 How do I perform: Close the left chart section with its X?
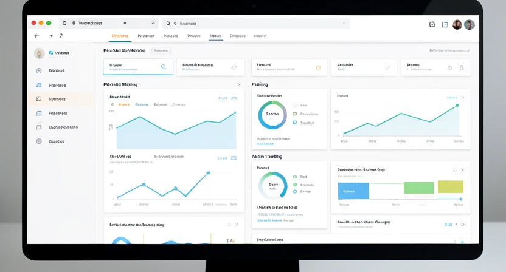pyautogui.click(x=239, y=84)
